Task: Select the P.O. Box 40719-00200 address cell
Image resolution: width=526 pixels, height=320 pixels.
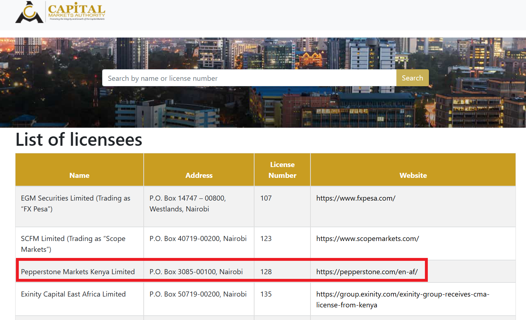Action: [x=198, y=239]
